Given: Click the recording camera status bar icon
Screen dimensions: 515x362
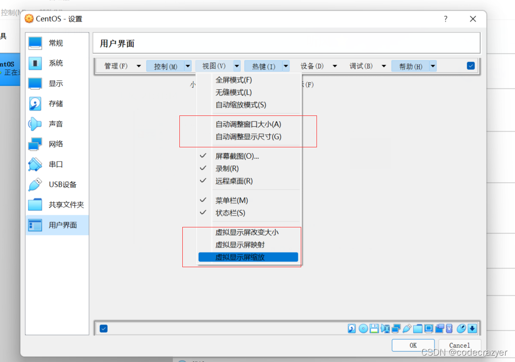Looking at the screenshot, I should pyautogui.click(x=439, y=329).
